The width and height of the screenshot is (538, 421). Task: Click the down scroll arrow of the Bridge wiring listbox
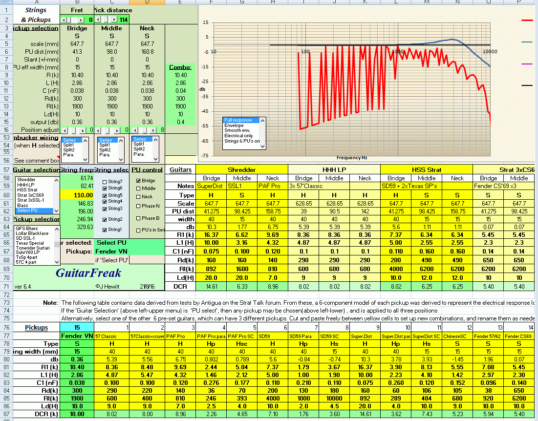(84, 160)
